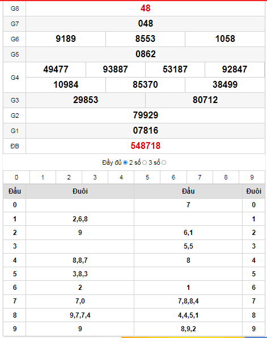Filter results by digit 3 tab
Image resolution: width=267 pixels, height=338 pixels.
95,177
